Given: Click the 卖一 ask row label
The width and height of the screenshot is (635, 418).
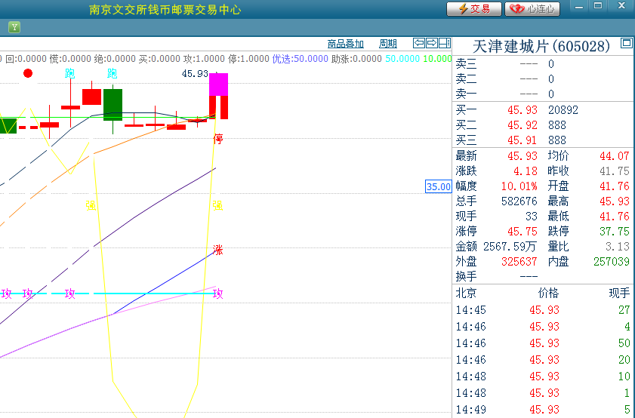Looking at the screenshot, I should click(x=466, y=94).
